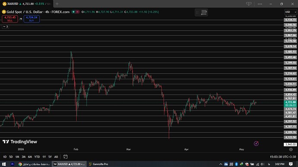Click the Feb label on time axis
This screenshot has height=167, width=298.
76,149
